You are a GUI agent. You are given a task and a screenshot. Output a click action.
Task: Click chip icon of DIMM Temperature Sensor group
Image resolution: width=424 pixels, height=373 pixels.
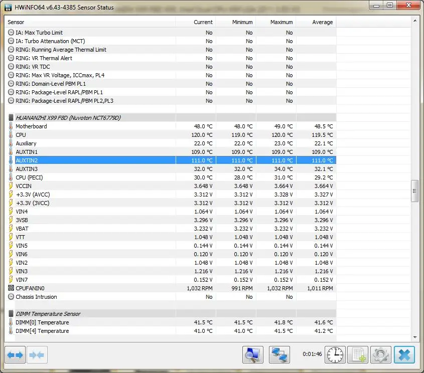pyautogui.click(x=11, y=313)
